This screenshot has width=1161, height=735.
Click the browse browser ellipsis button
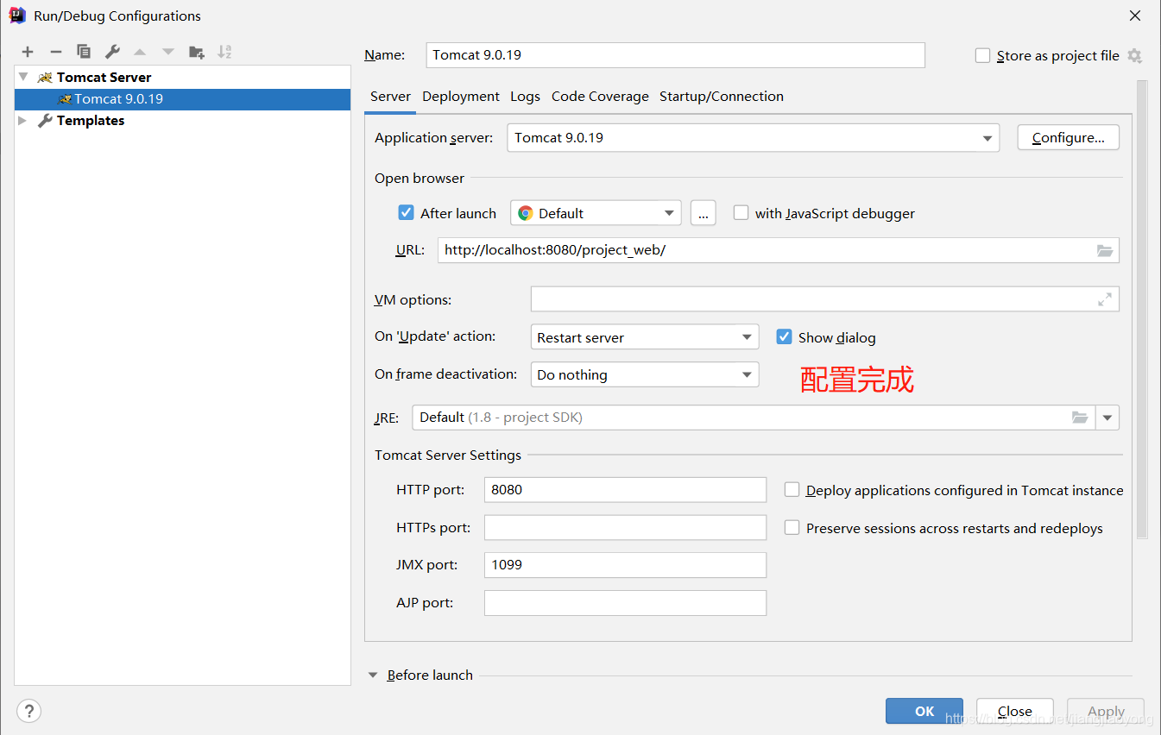pos(704,213)
